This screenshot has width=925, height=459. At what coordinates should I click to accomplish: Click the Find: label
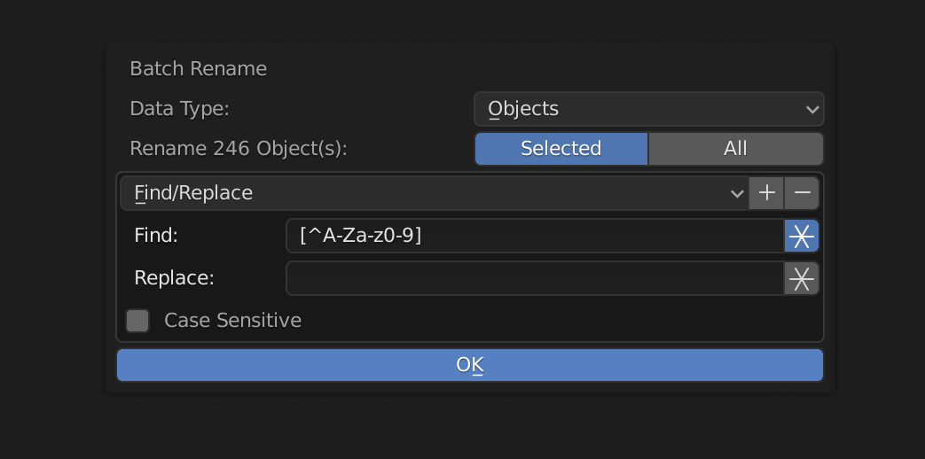(156, 236)
